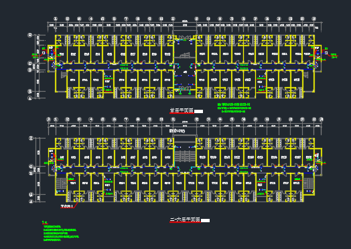Viewport: 351px width, 249px height.
Task: Click the 二~六层平面图 drawing title
Action: 185,220
